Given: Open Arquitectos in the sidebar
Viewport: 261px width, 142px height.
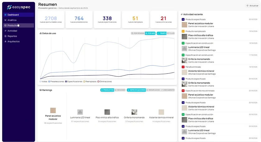Looking at the screenshot, I should point(18,42).
